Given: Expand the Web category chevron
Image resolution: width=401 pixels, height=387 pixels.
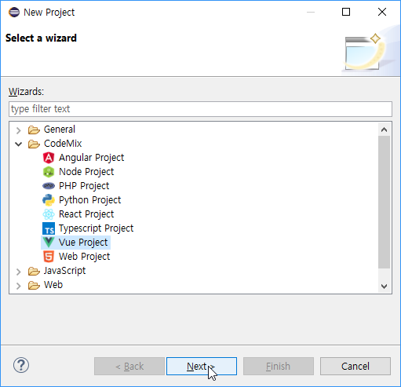Looking at the screenshot, I should 18,286.
